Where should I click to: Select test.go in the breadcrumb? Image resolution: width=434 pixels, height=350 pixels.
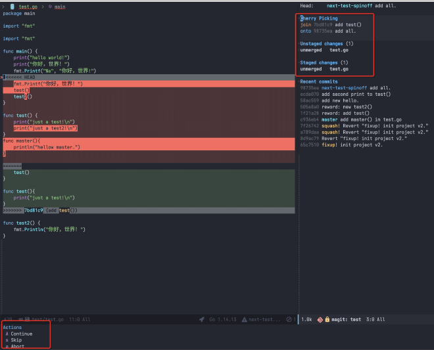click(x=27, y=7)
